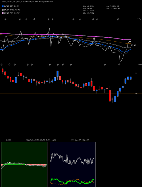Click the 'ADX' indicator label
The height and width of the screenshot is (187, 142).
54,140
